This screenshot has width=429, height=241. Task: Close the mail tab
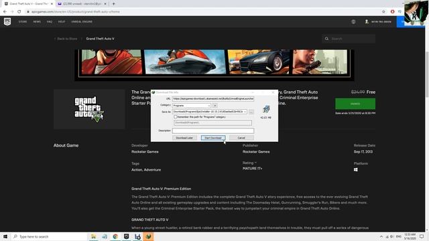tap(105, 4)
